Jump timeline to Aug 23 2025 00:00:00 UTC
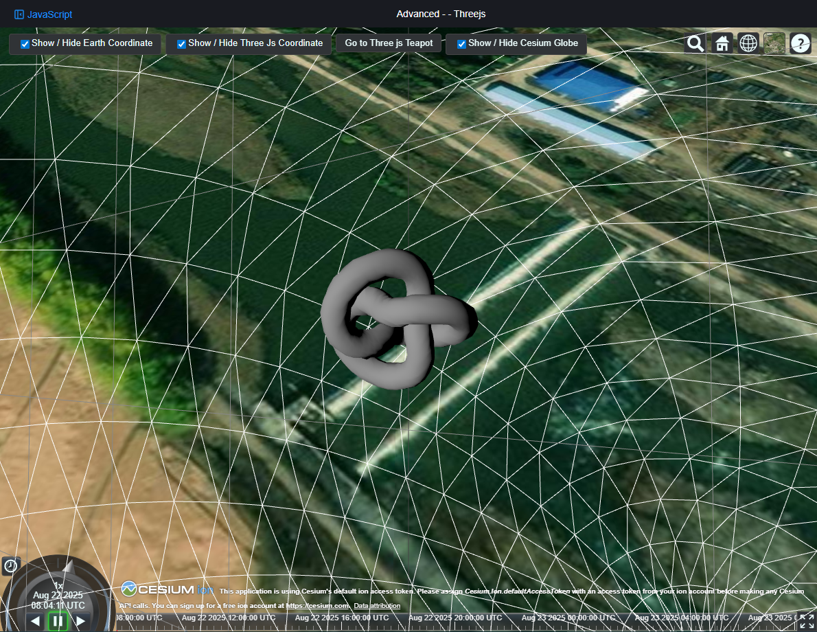The width and height of the screenshot is (817, 632). 568,618
